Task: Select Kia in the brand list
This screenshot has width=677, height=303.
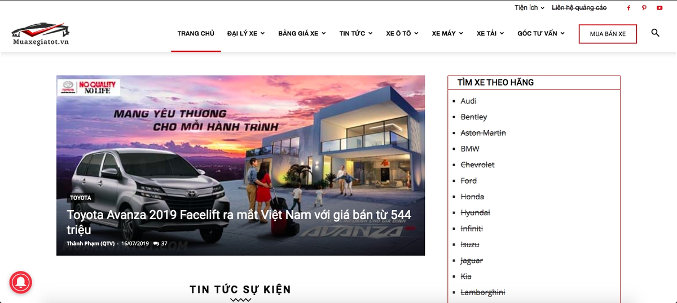Action: (466, 277)
